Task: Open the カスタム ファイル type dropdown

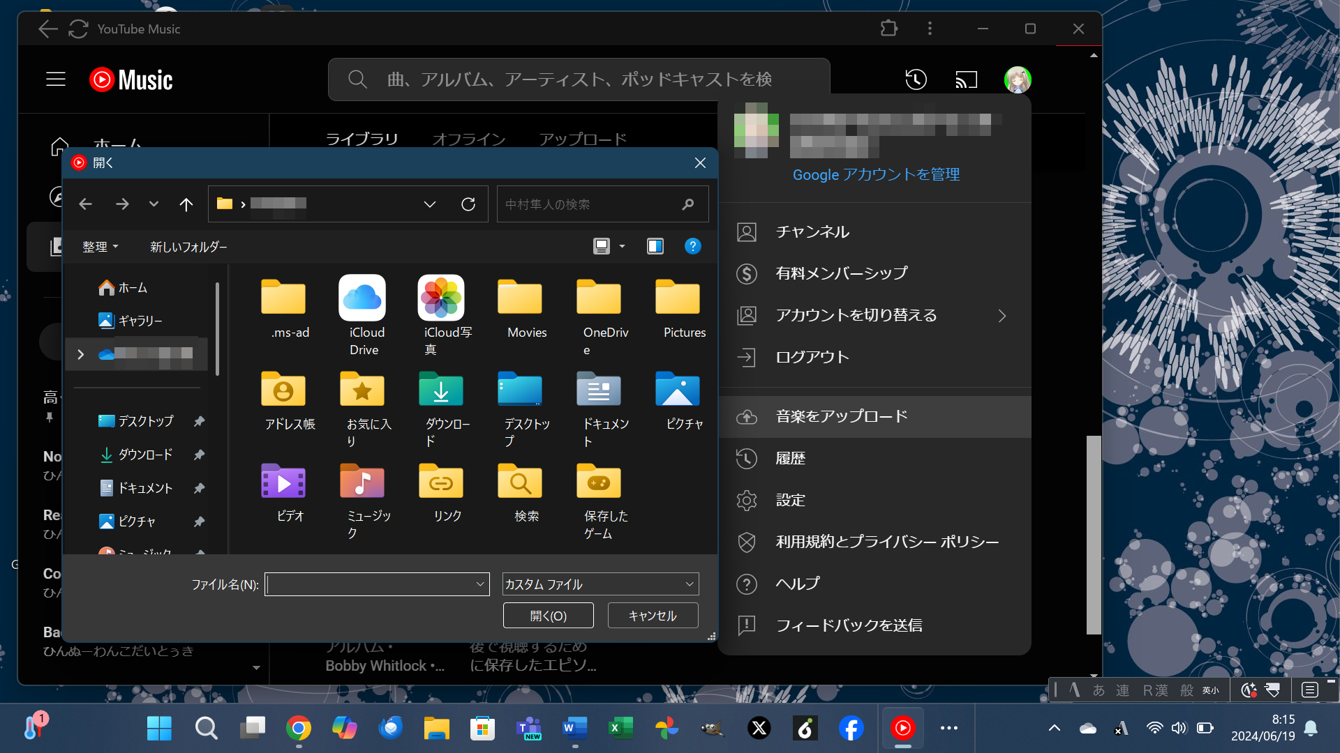Action: 600,584
